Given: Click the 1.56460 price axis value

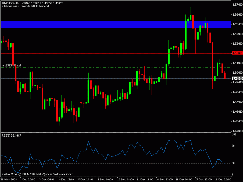Looking at the screenshot, I should [x=238, y=14].
